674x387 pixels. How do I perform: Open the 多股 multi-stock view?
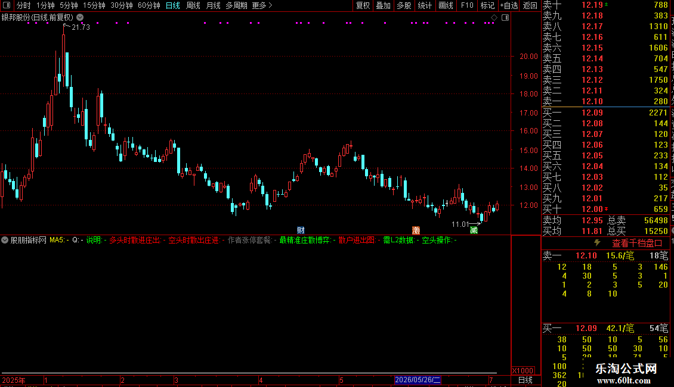[404, 5]
